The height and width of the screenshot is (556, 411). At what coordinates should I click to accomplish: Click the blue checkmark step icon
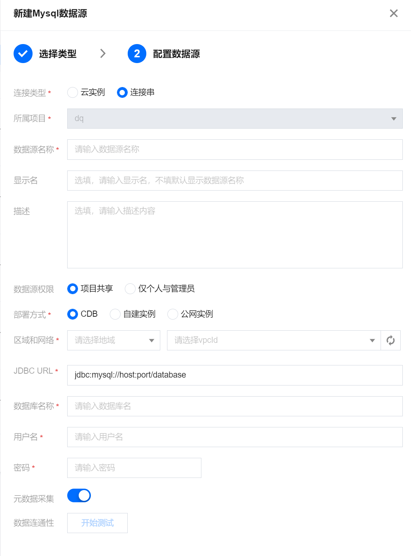click(23, 54)
